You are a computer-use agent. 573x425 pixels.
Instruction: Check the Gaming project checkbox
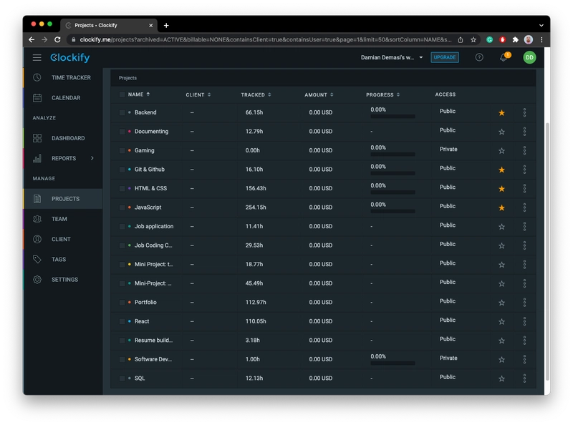pos(122,150)
